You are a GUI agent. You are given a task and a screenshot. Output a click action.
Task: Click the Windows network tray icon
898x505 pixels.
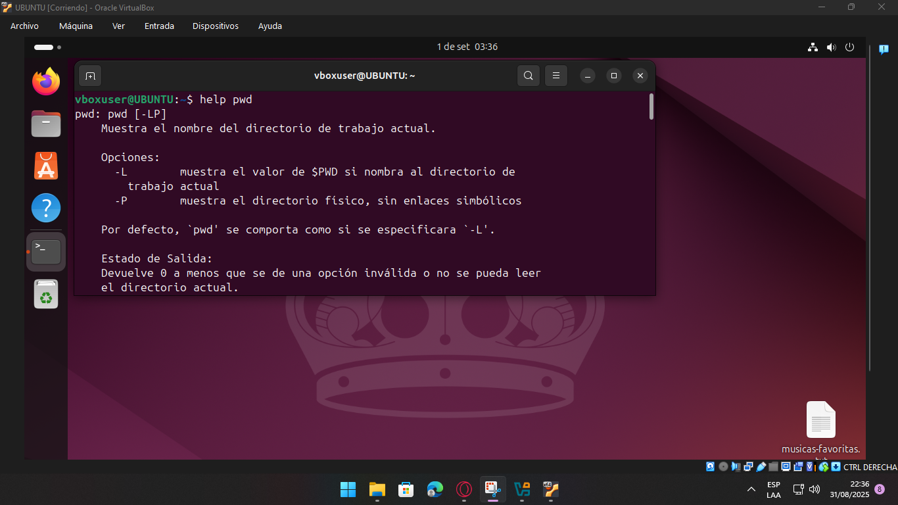point(798,489)
